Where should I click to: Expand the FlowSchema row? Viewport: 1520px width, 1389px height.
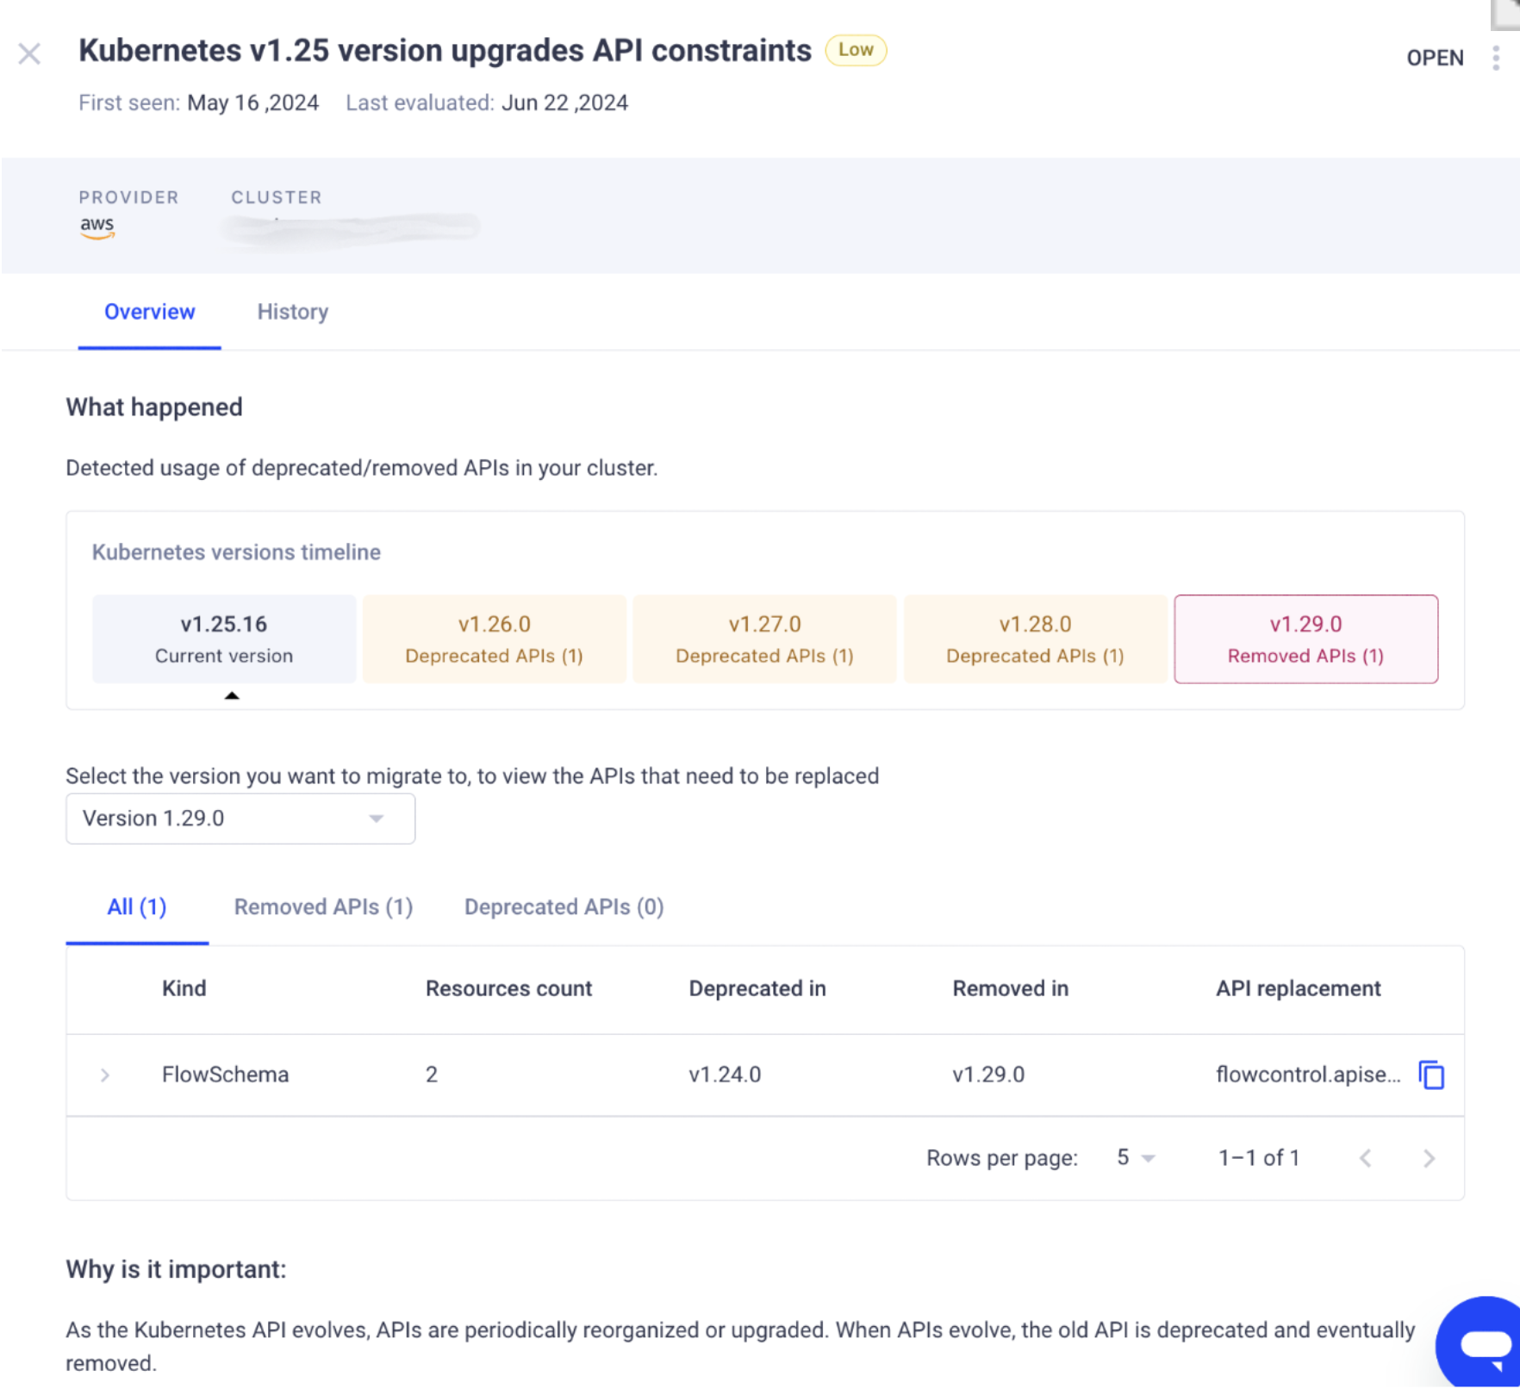coord(104,1074)
